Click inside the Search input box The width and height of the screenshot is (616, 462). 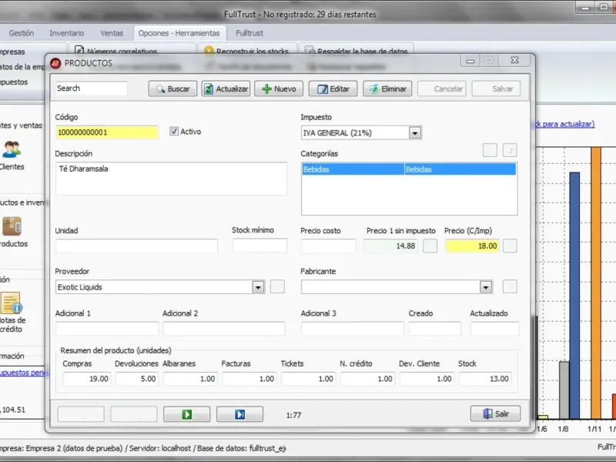91,89
